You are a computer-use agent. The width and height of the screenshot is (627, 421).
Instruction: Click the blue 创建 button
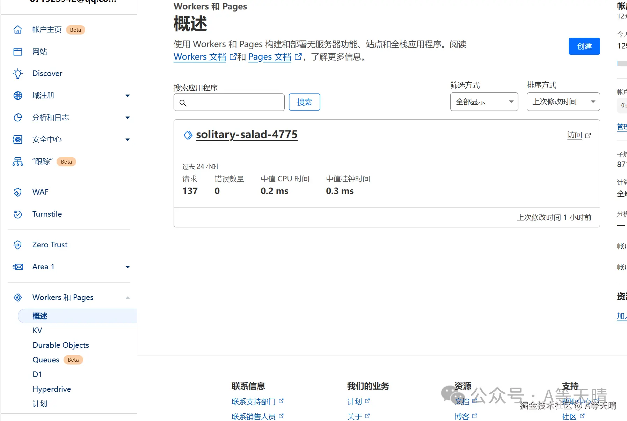[x=584, y=46]
